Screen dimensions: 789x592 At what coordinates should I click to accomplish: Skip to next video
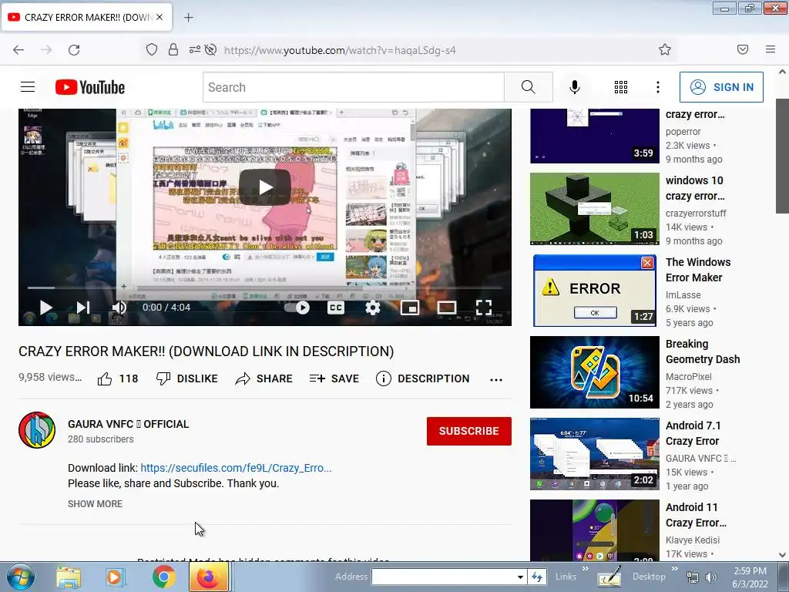(83, 307)
